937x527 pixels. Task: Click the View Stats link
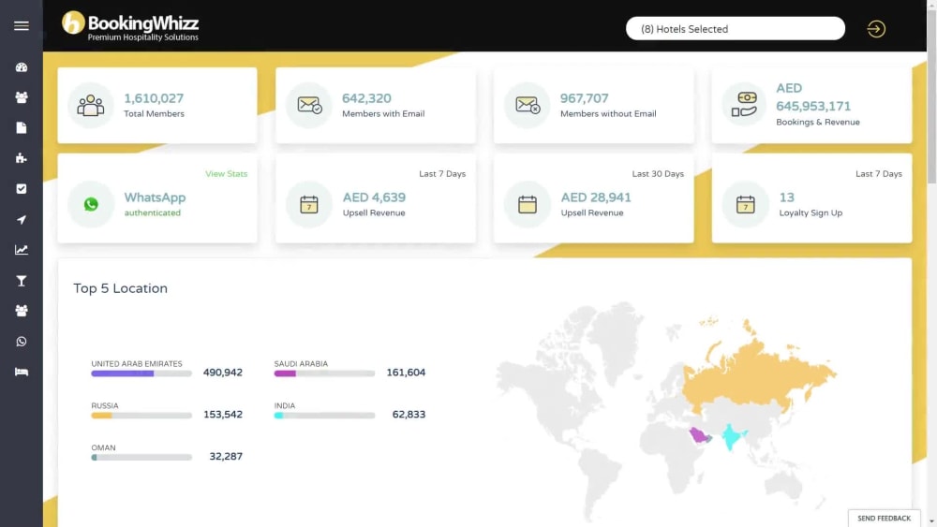tap(226, 174)
